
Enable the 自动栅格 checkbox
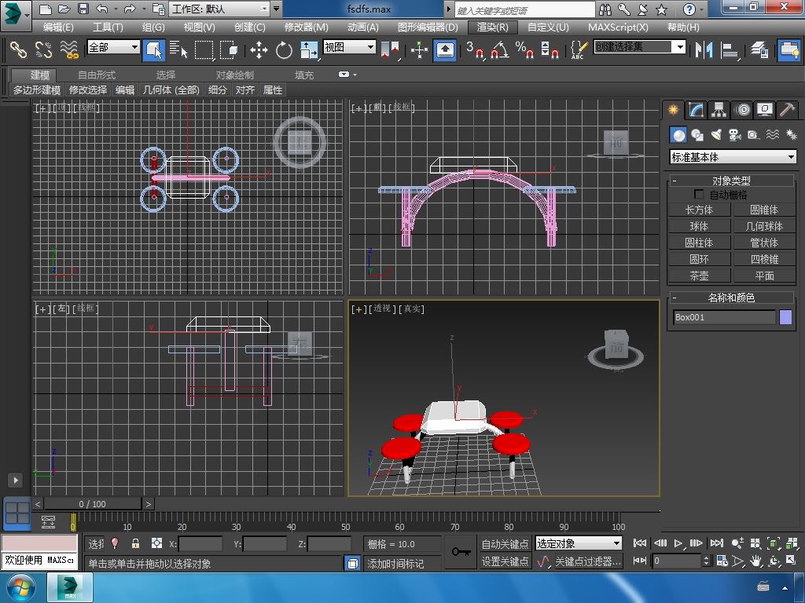pyautogui.click(x=699, y=194)
